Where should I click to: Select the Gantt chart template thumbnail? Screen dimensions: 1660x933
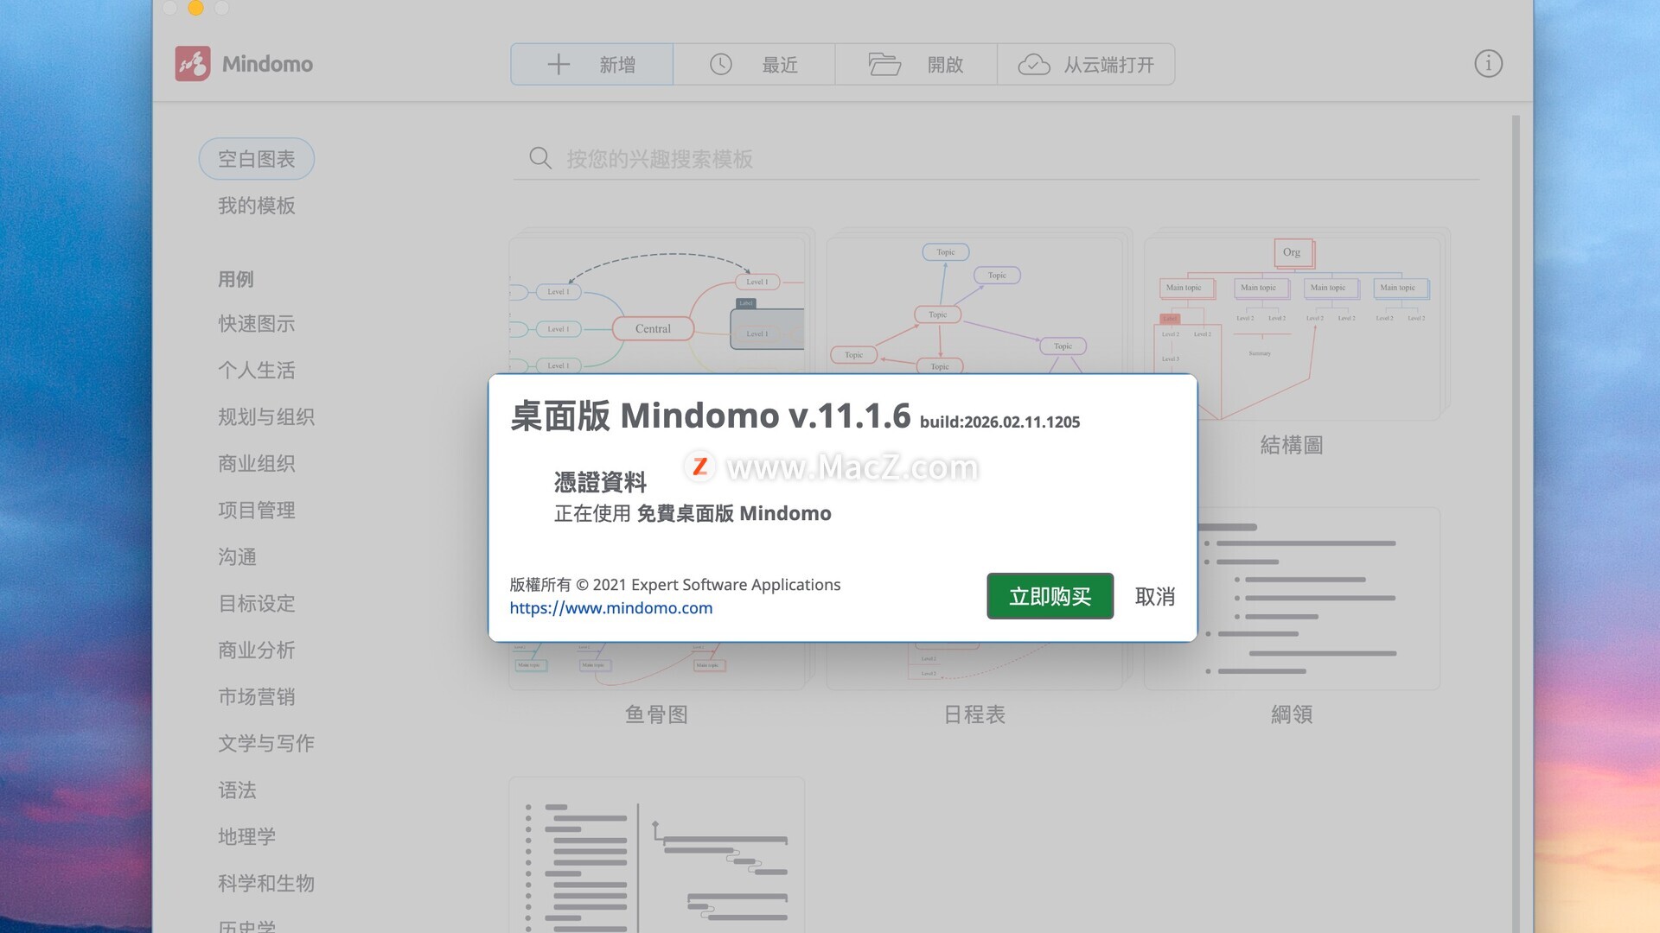657,855
